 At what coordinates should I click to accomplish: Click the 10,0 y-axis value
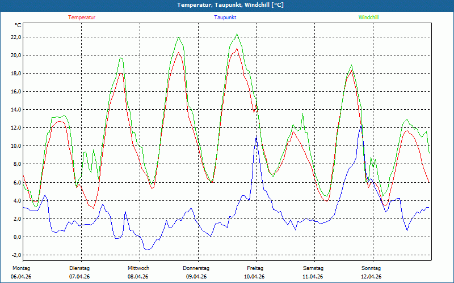coord(15,146)
